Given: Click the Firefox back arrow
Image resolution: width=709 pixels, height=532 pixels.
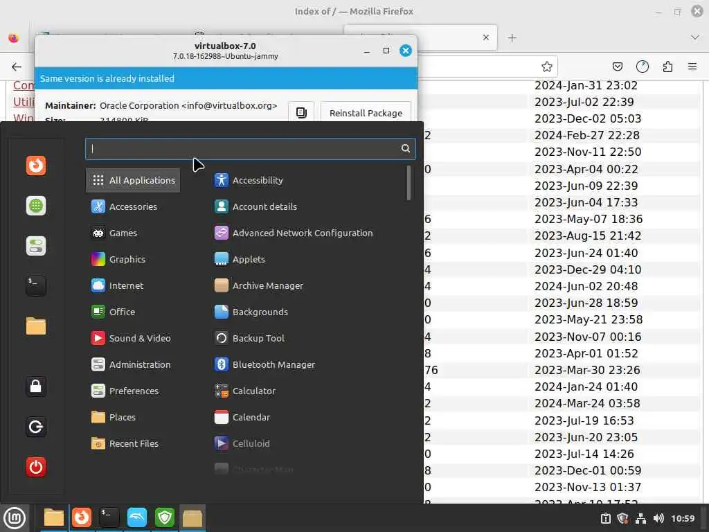Looking at the screenshot, I should 17,67.
